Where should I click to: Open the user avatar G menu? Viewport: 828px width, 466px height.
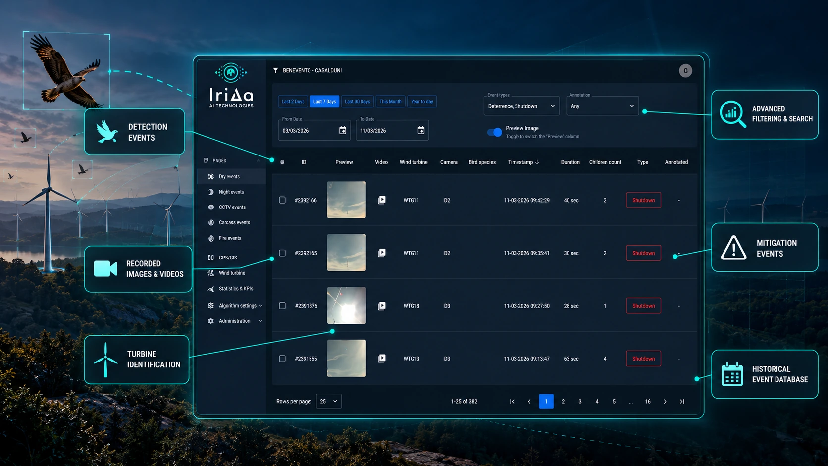pyautogui.click(x=685, y=71)
